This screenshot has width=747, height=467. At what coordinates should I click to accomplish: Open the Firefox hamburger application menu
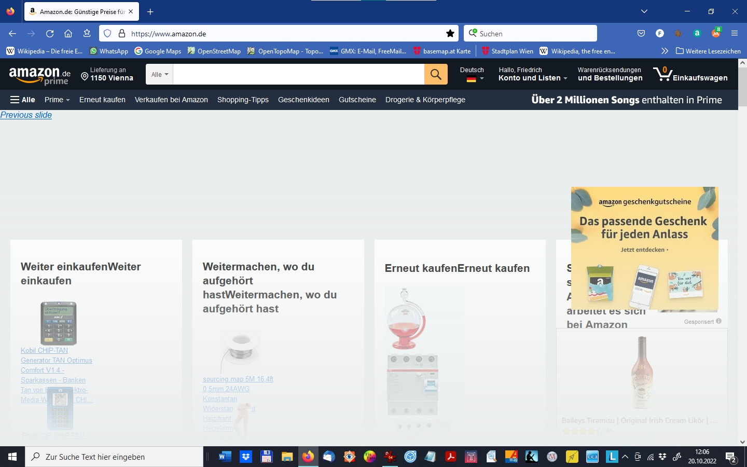[x=734, y=33]
